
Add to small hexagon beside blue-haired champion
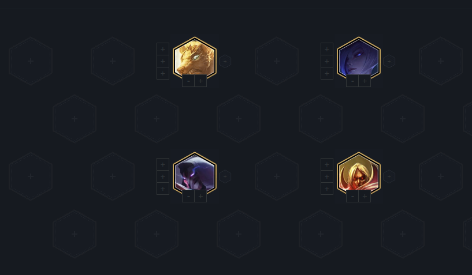tap(389, 61)
